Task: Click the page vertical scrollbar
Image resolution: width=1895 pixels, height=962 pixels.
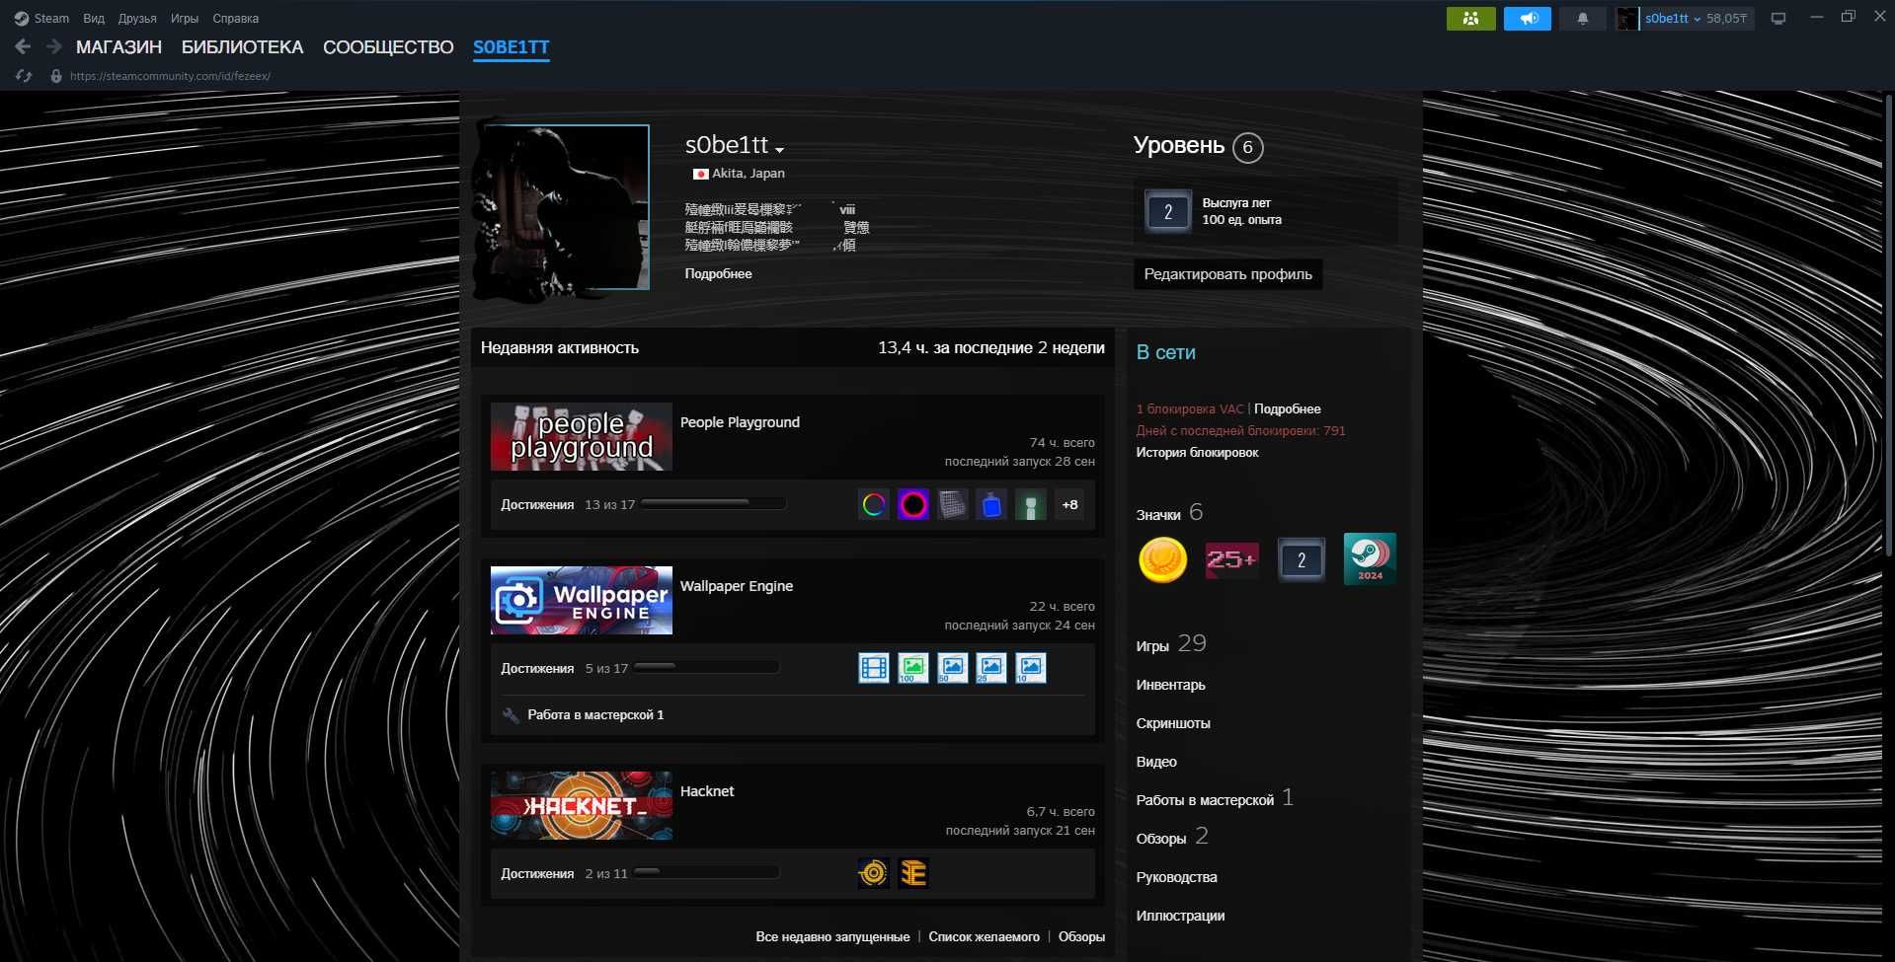Action: (x=1889, y=326)
